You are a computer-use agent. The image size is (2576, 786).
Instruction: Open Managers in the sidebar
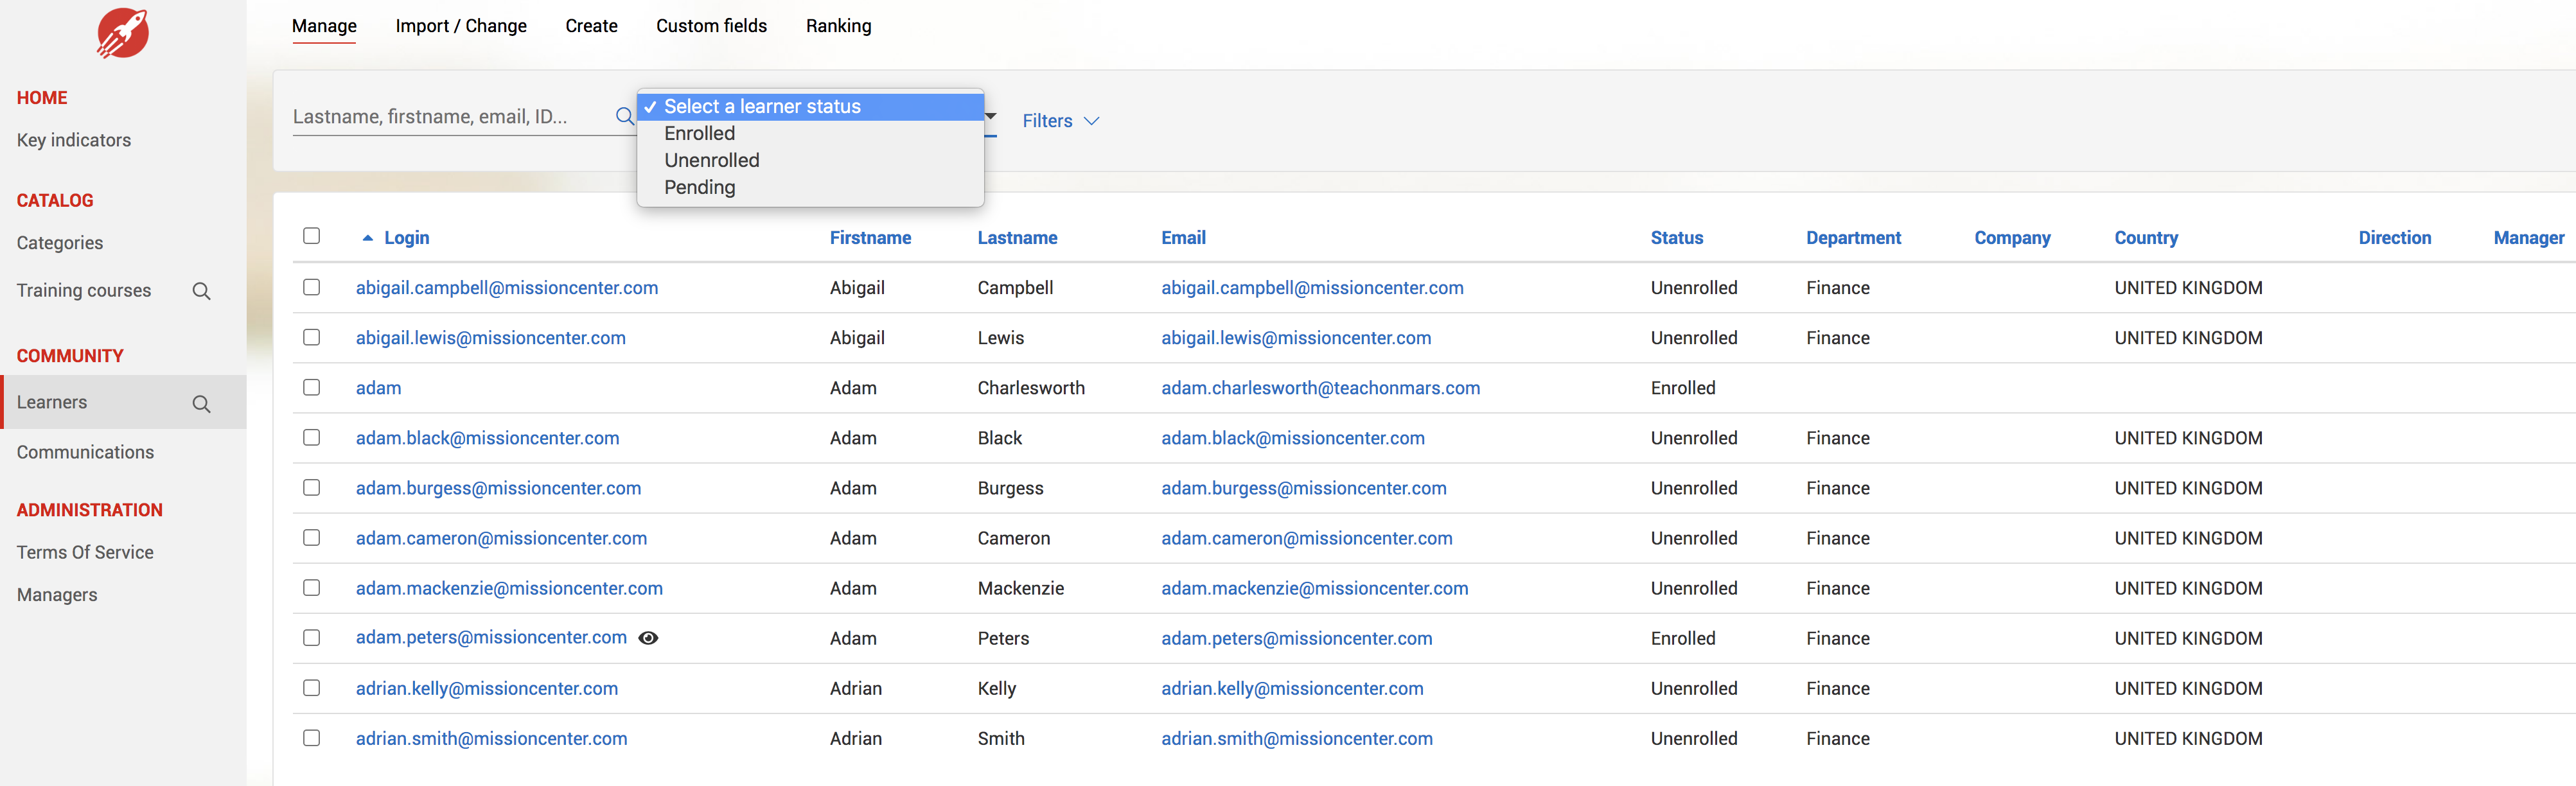click(57, 595)
